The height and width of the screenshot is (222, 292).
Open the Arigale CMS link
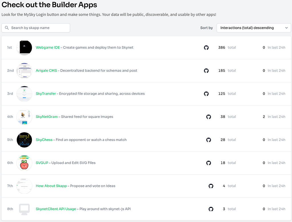coord(46,71)
